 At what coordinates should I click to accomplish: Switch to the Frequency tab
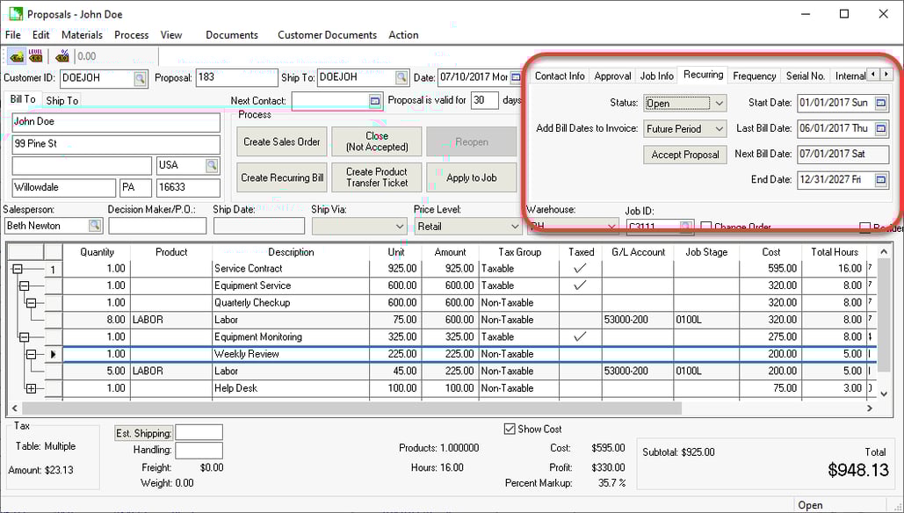[754, 76]
